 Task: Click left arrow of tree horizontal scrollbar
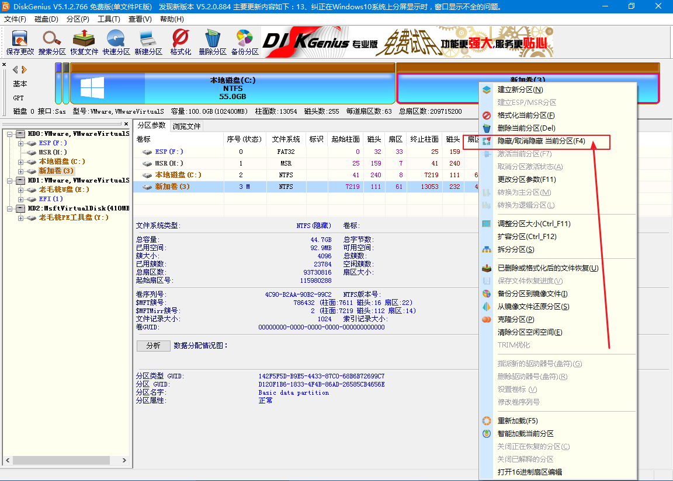click(8, 460)
